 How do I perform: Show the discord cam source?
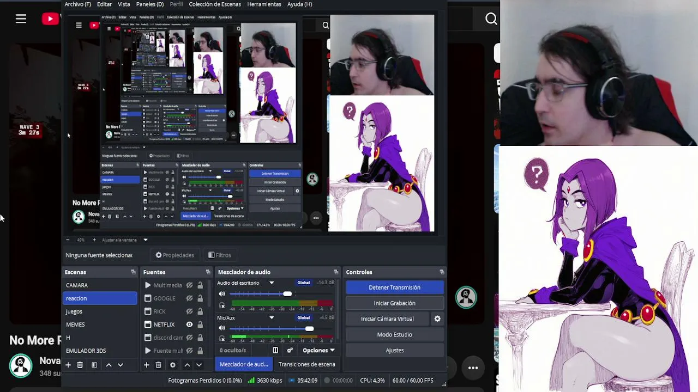pos(189,338)
